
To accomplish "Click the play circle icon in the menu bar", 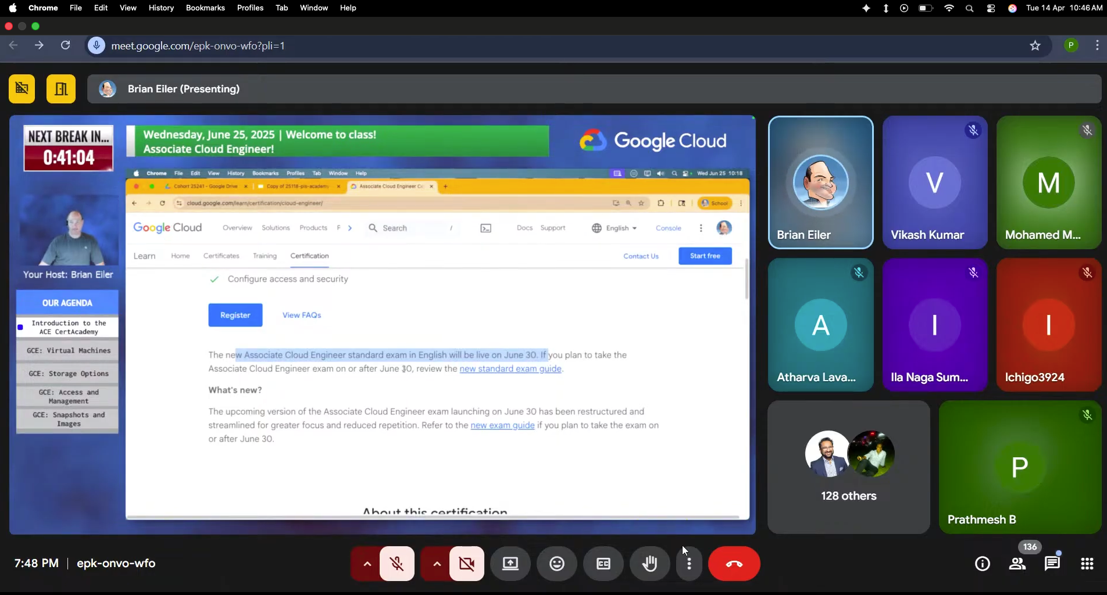I will [x=904, y=8].
